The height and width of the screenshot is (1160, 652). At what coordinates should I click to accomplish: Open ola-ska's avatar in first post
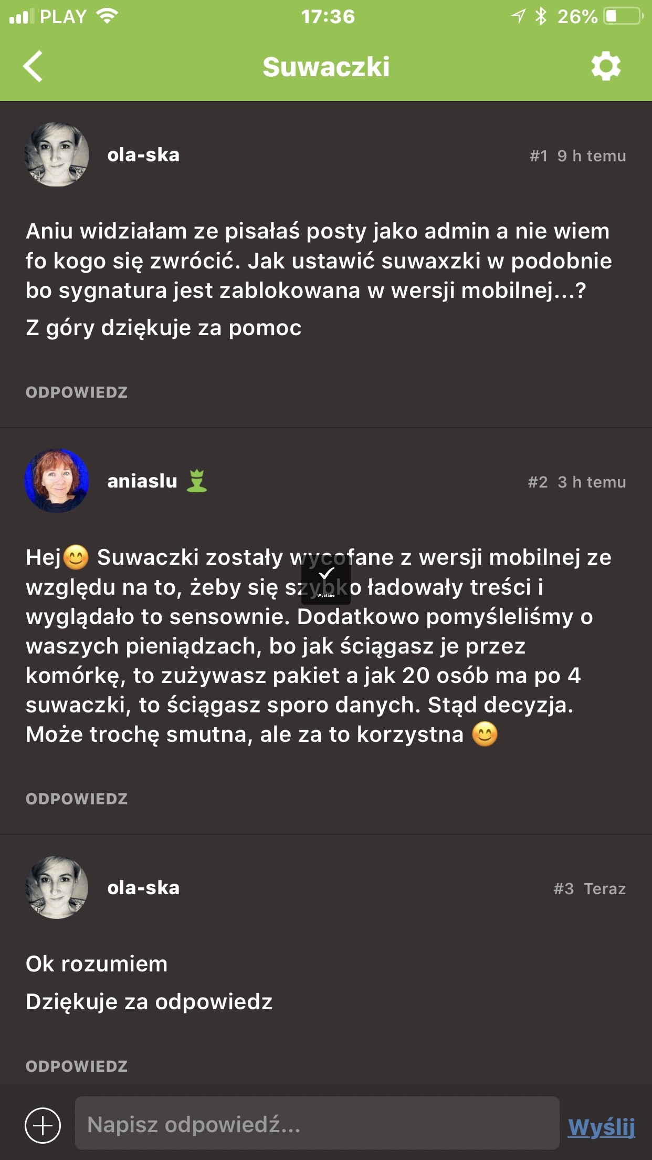57,155
